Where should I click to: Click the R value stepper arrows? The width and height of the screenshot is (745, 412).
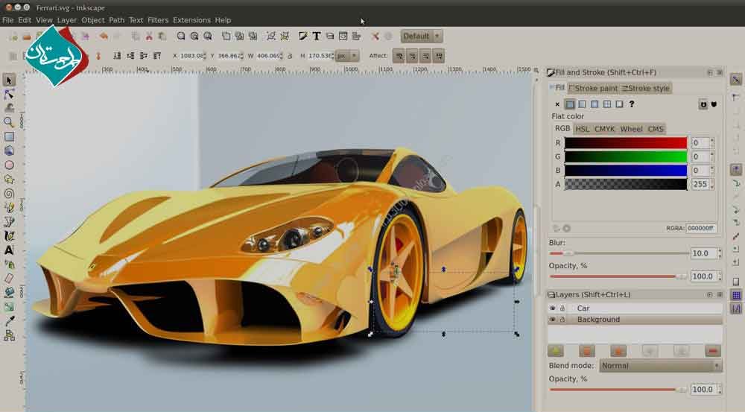(712, 142)
